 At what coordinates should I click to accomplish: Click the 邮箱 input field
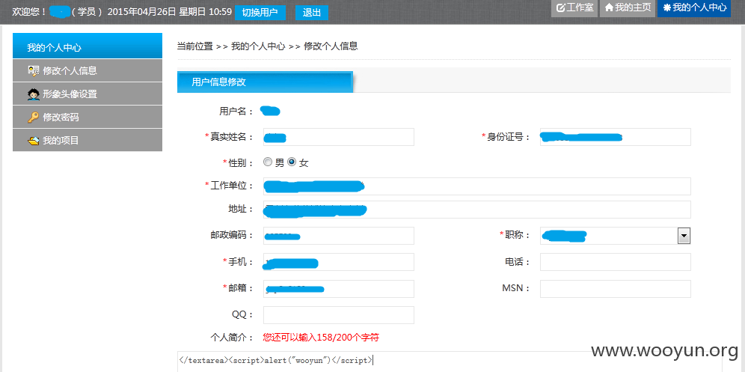pos(339,289)
